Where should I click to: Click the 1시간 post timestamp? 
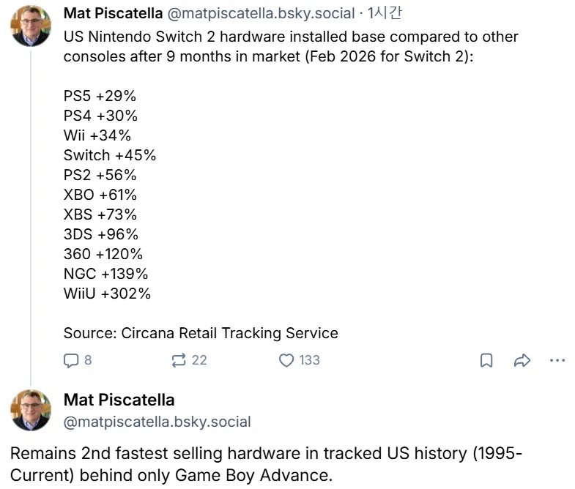click(384, 12)
